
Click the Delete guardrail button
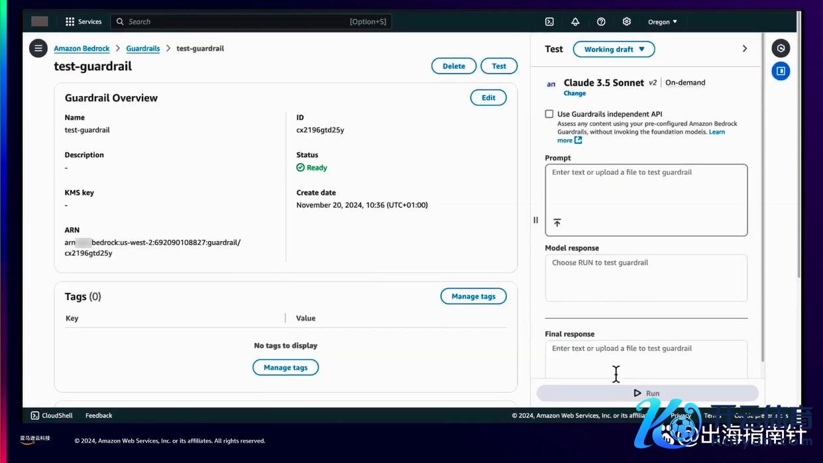pos(454,66)
